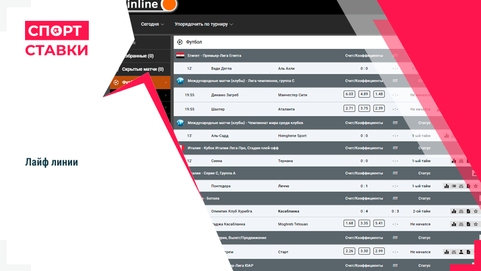Viewport: 481px width, 271px height.
Task: Click the person icon in Старт match row
Action: tap(461, 251)
